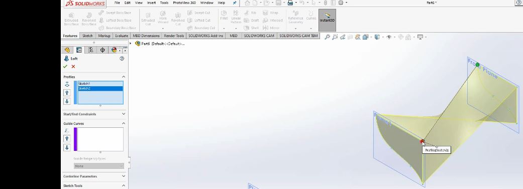Move selected profile up in Profiles list
Image resolution: width=523 pixels, height=189 pixels.
[x=67, y=93]
